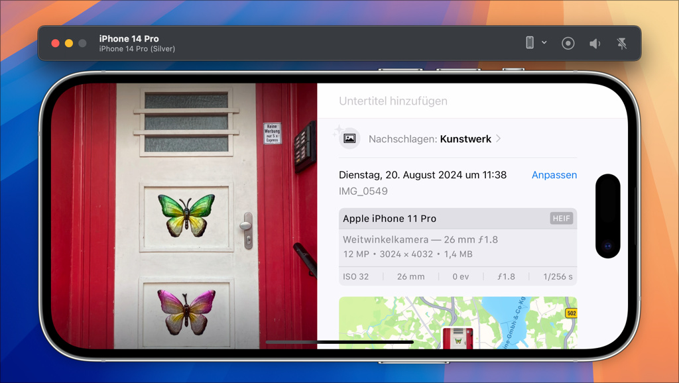This screenshot has height=383, width=679.
Task: Tap the home indicator bar
Action: [x=339, y=342]
